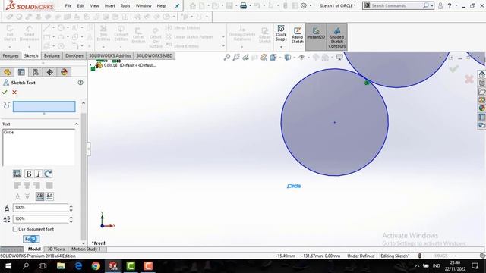
Task: Open File Explorer folder icon in task pane
Action: coord(481,92)
